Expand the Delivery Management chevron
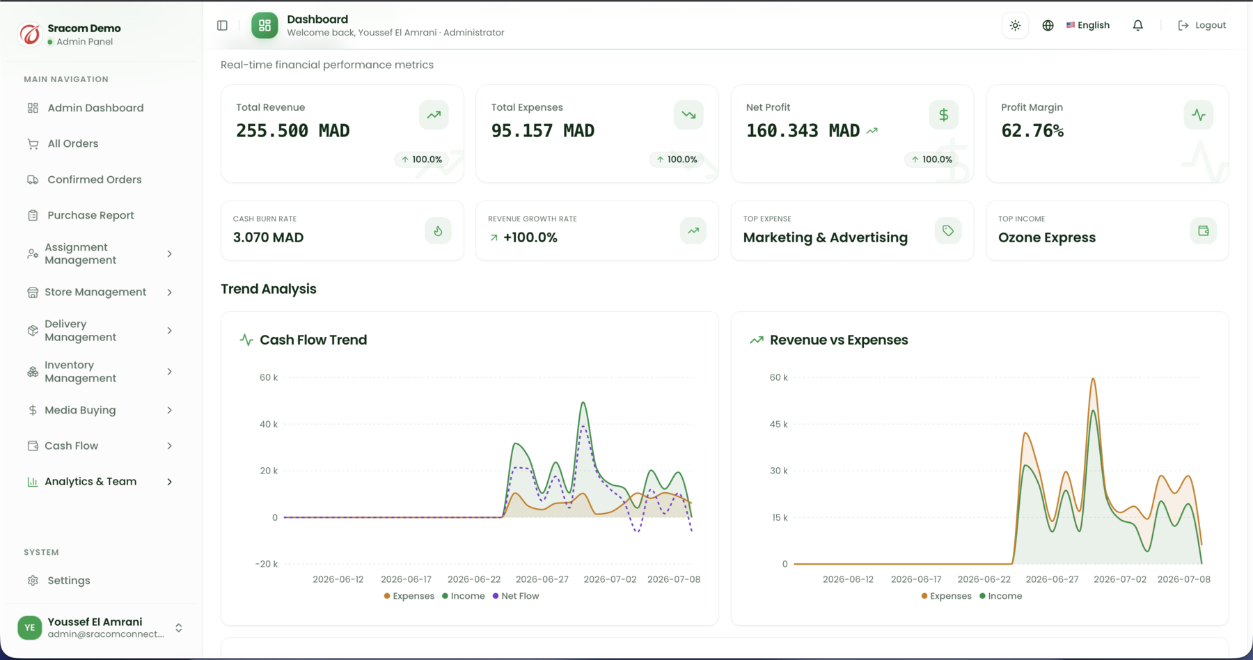 (169, 331)
